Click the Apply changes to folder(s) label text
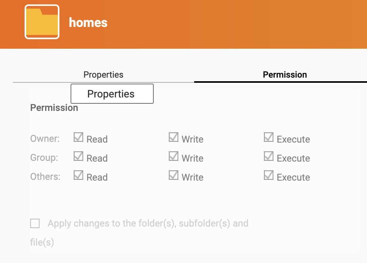 click(139, 233)
